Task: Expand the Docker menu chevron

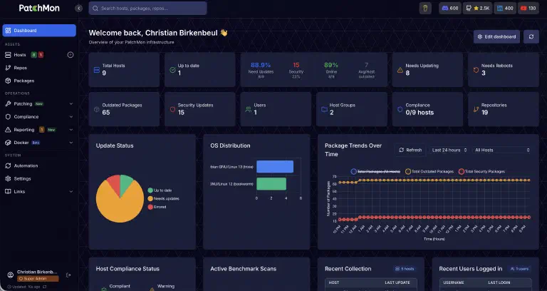Action: 71,143
